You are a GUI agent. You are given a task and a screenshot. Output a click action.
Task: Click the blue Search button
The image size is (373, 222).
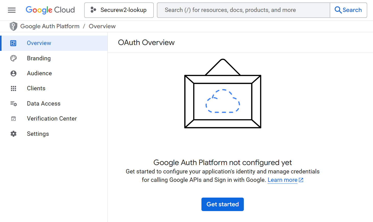pyautogui.click(x=348, y=10)
